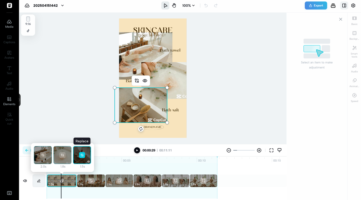Mute the video track audio
Image resolution: width=361 pixels, height=200 pixels.
tap(25, 181)
